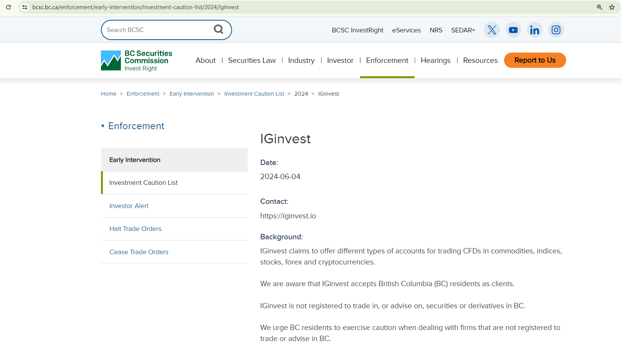This screenshot has height=346, width=621.
Task: Click the BC Securities Commission logo
Action: coord(136,61)
